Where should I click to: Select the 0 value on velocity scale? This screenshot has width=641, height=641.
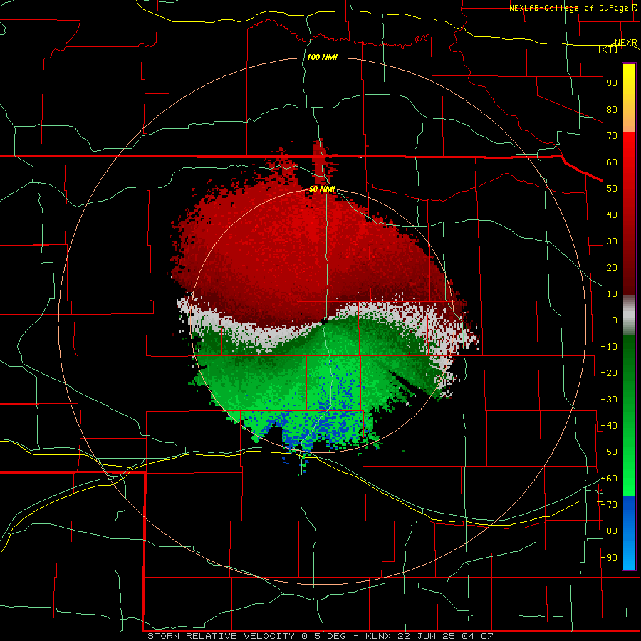615,320
